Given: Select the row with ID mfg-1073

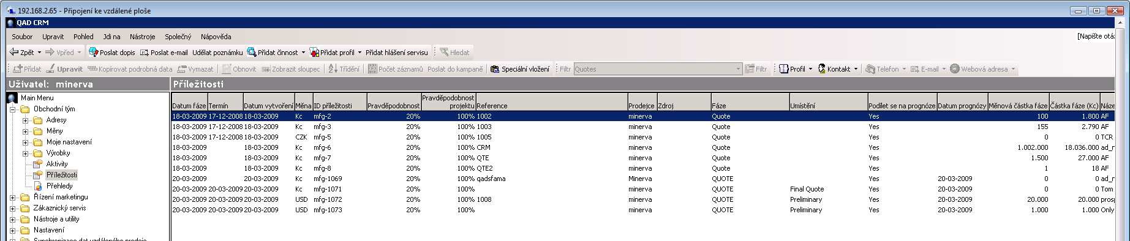Looking at the screenshot, I should coord(643,210).
